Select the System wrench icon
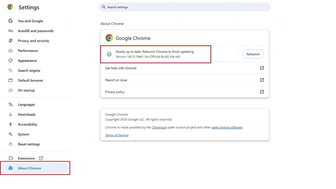Image resolution: width=336 pixels, height=189 pixels. pos(10,134)
